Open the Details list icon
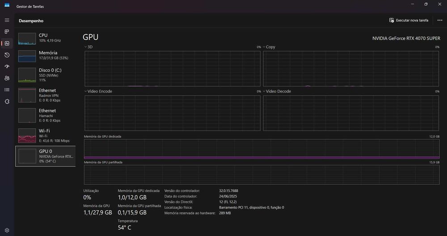Image resolution: width=447 pixels, height=236 pixels. [7, 90]
